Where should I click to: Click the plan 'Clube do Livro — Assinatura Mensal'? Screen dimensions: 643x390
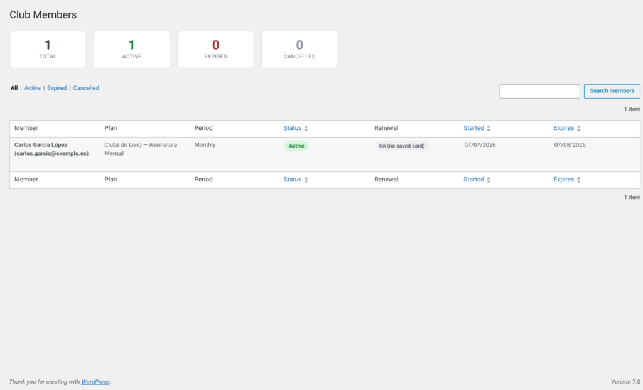click(x=141, y=149)
